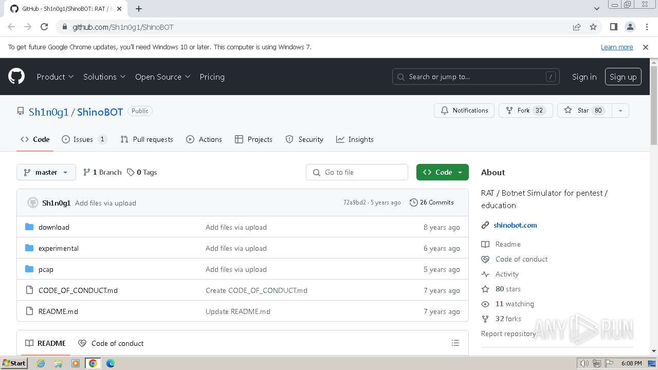This screenshot has width=658, height=370.
Task: Expand the Product menu
Action: tap(55, 77)
